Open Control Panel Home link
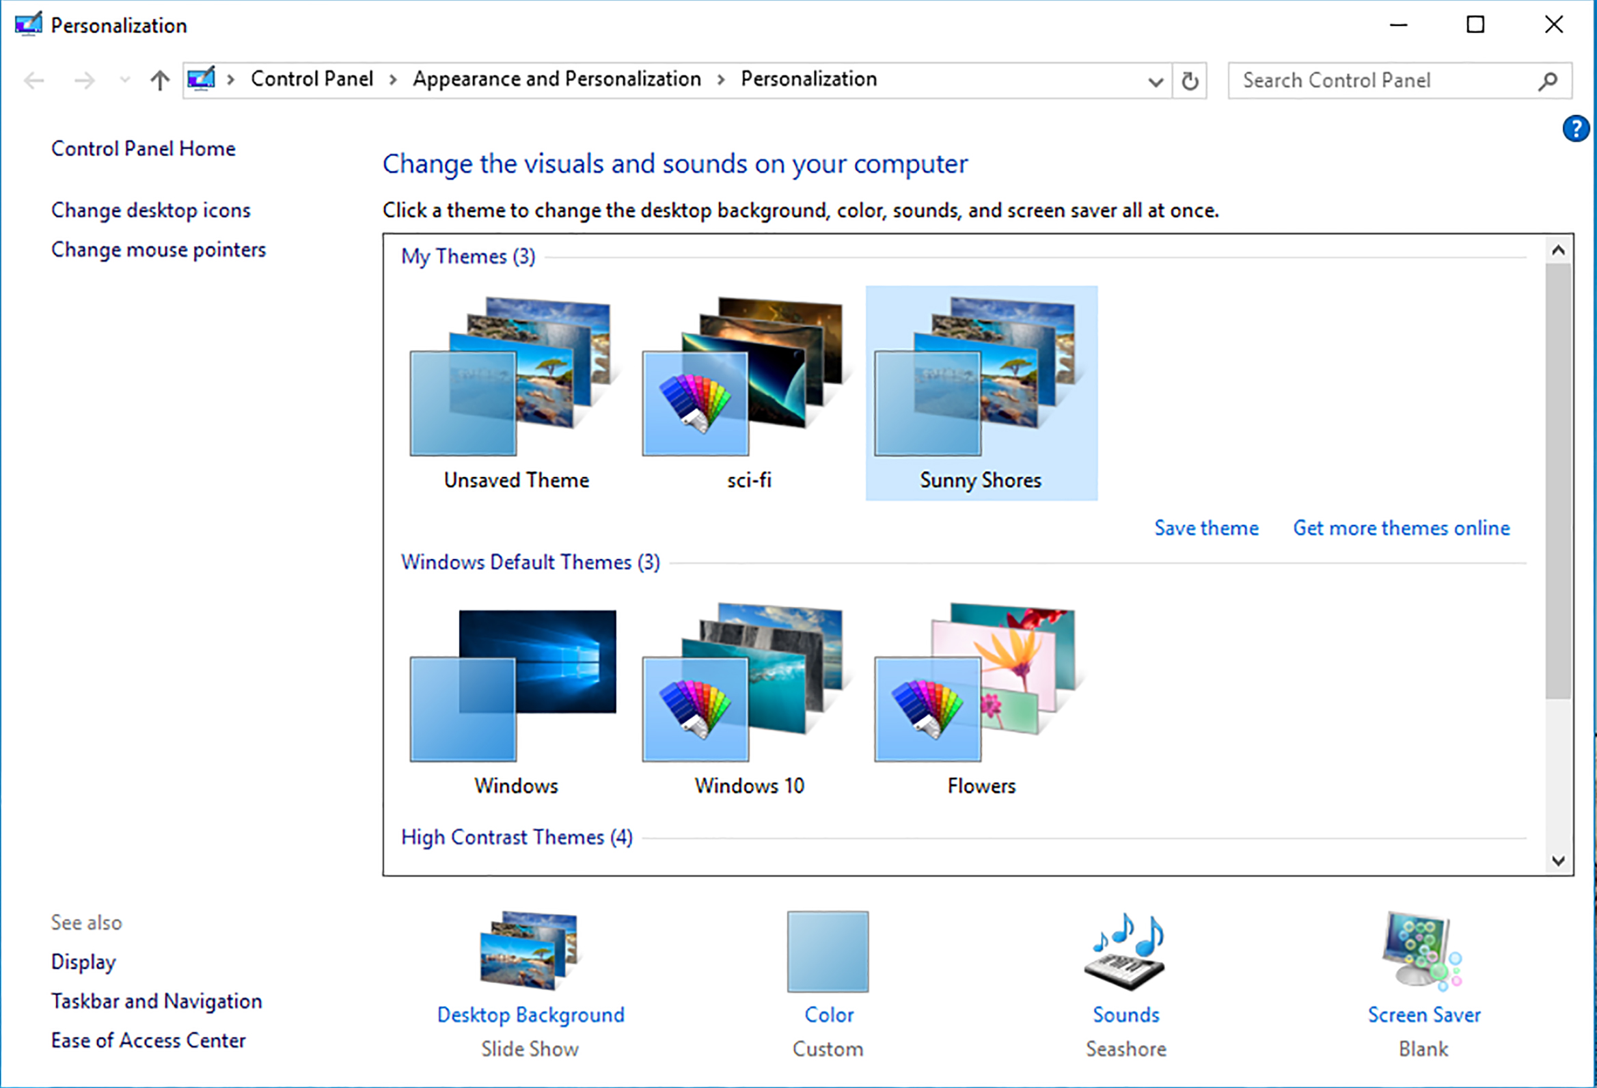 coord(143,148)
